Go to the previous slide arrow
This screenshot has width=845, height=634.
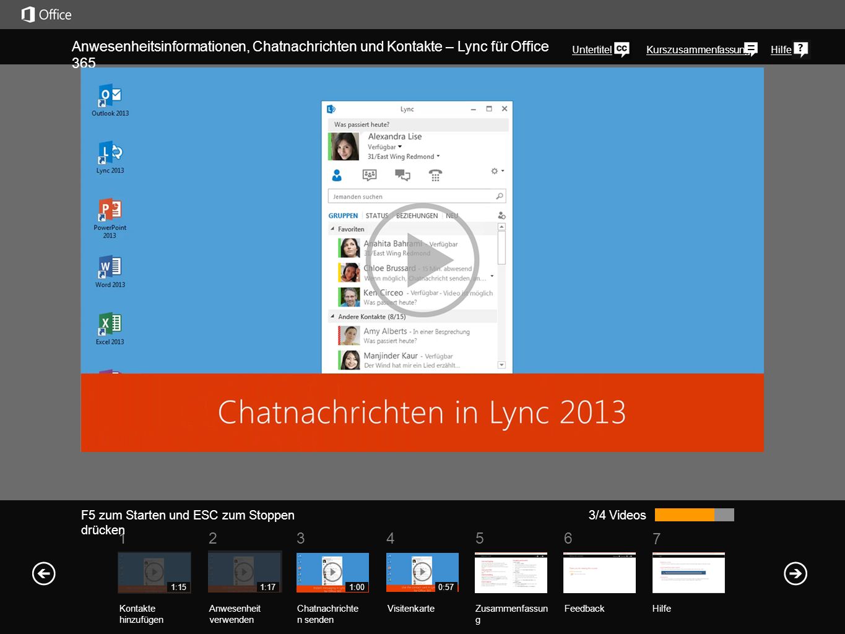click(44, 573)
